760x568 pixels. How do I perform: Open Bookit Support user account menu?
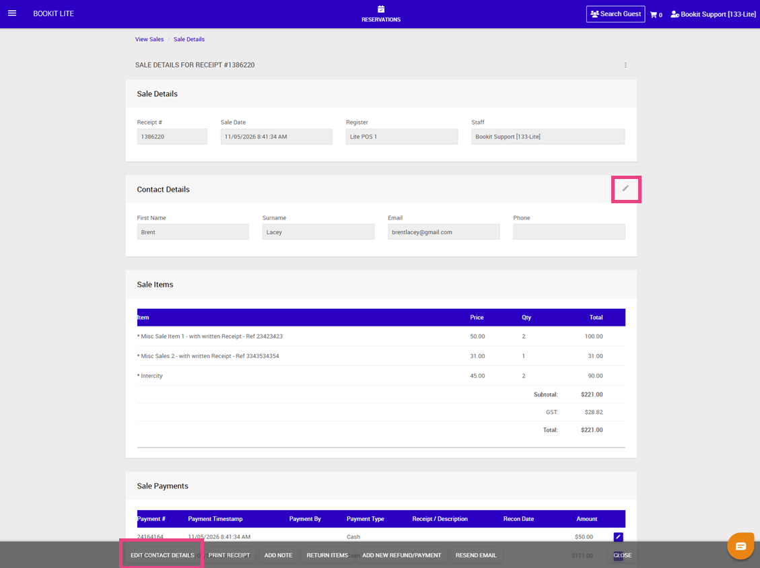click(x=713, y=14)
